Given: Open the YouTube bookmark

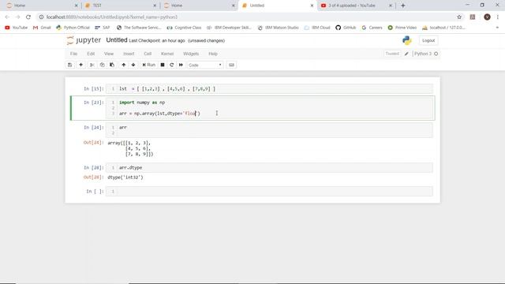Looking at the screenshot, I should click(x=16, y=28).
